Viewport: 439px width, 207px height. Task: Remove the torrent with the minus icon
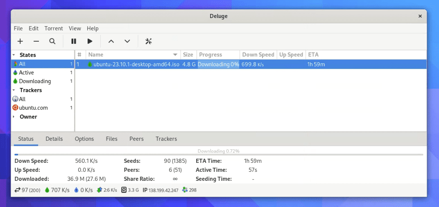coord(36,41)
